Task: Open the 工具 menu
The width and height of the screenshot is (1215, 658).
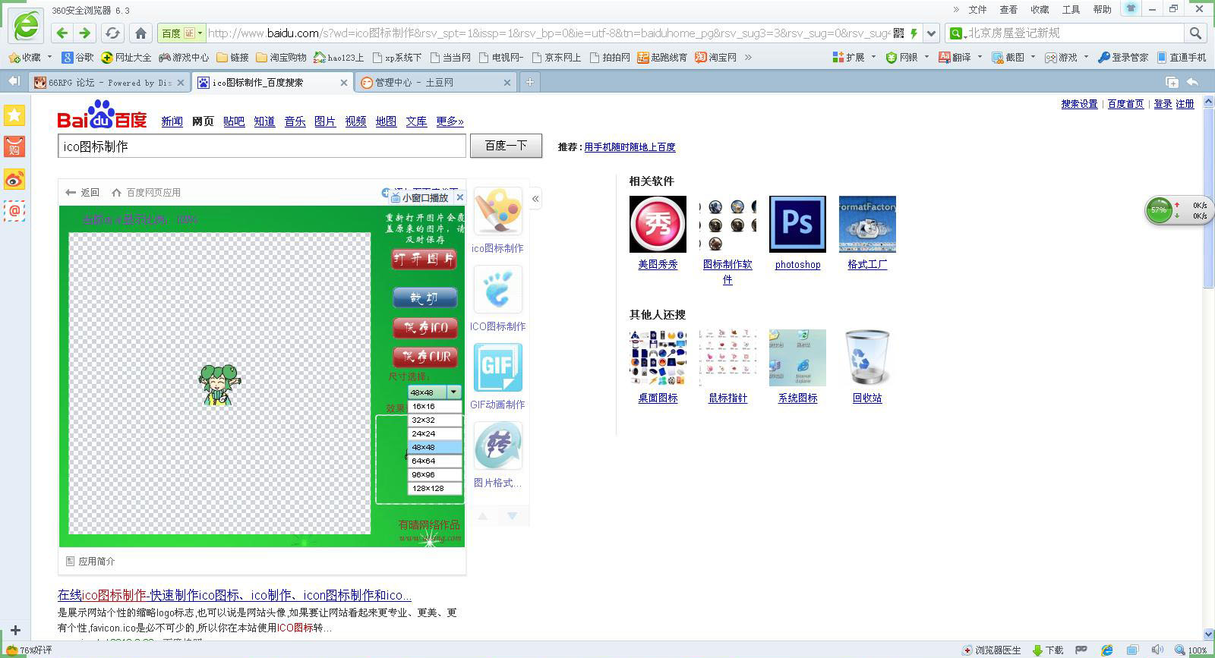Action: pos(1071,9)
